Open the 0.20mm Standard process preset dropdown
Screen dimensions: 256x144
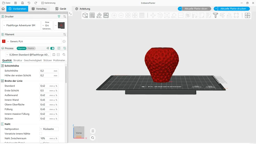[x=28, y=55]
